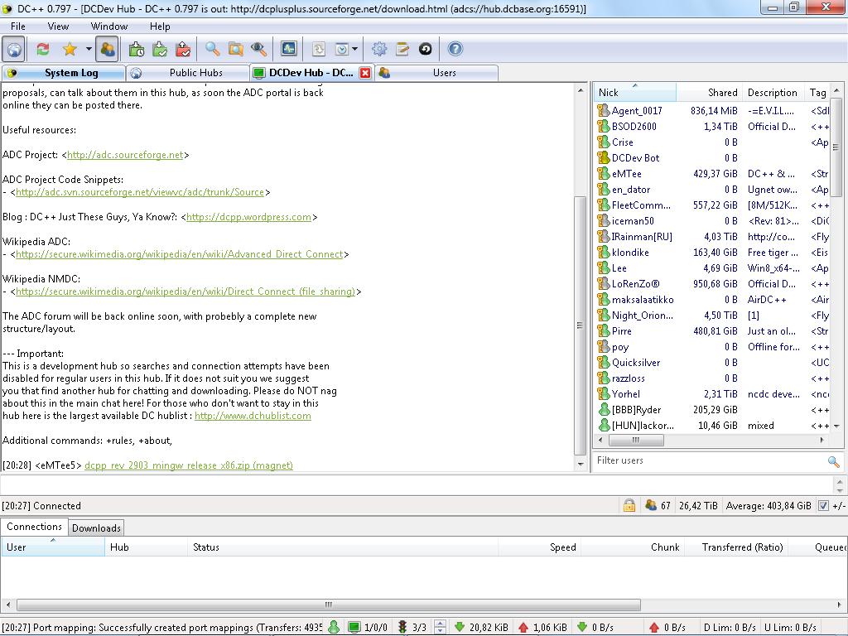Open Download Queue toolbar icon
This screenshot has width=848, height=636.
pyautogui.click(x=137, y=49)
